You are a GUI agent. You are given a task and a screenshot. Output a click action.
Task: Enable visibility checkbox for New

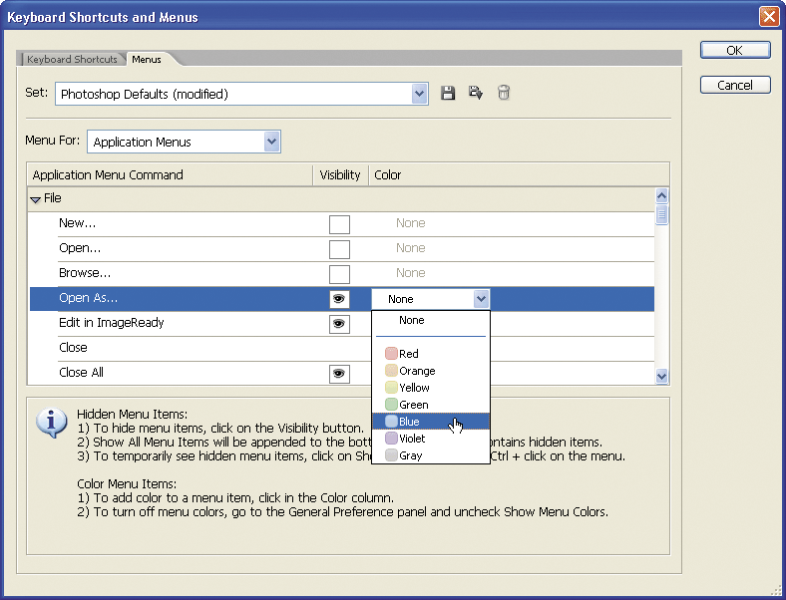339,224
